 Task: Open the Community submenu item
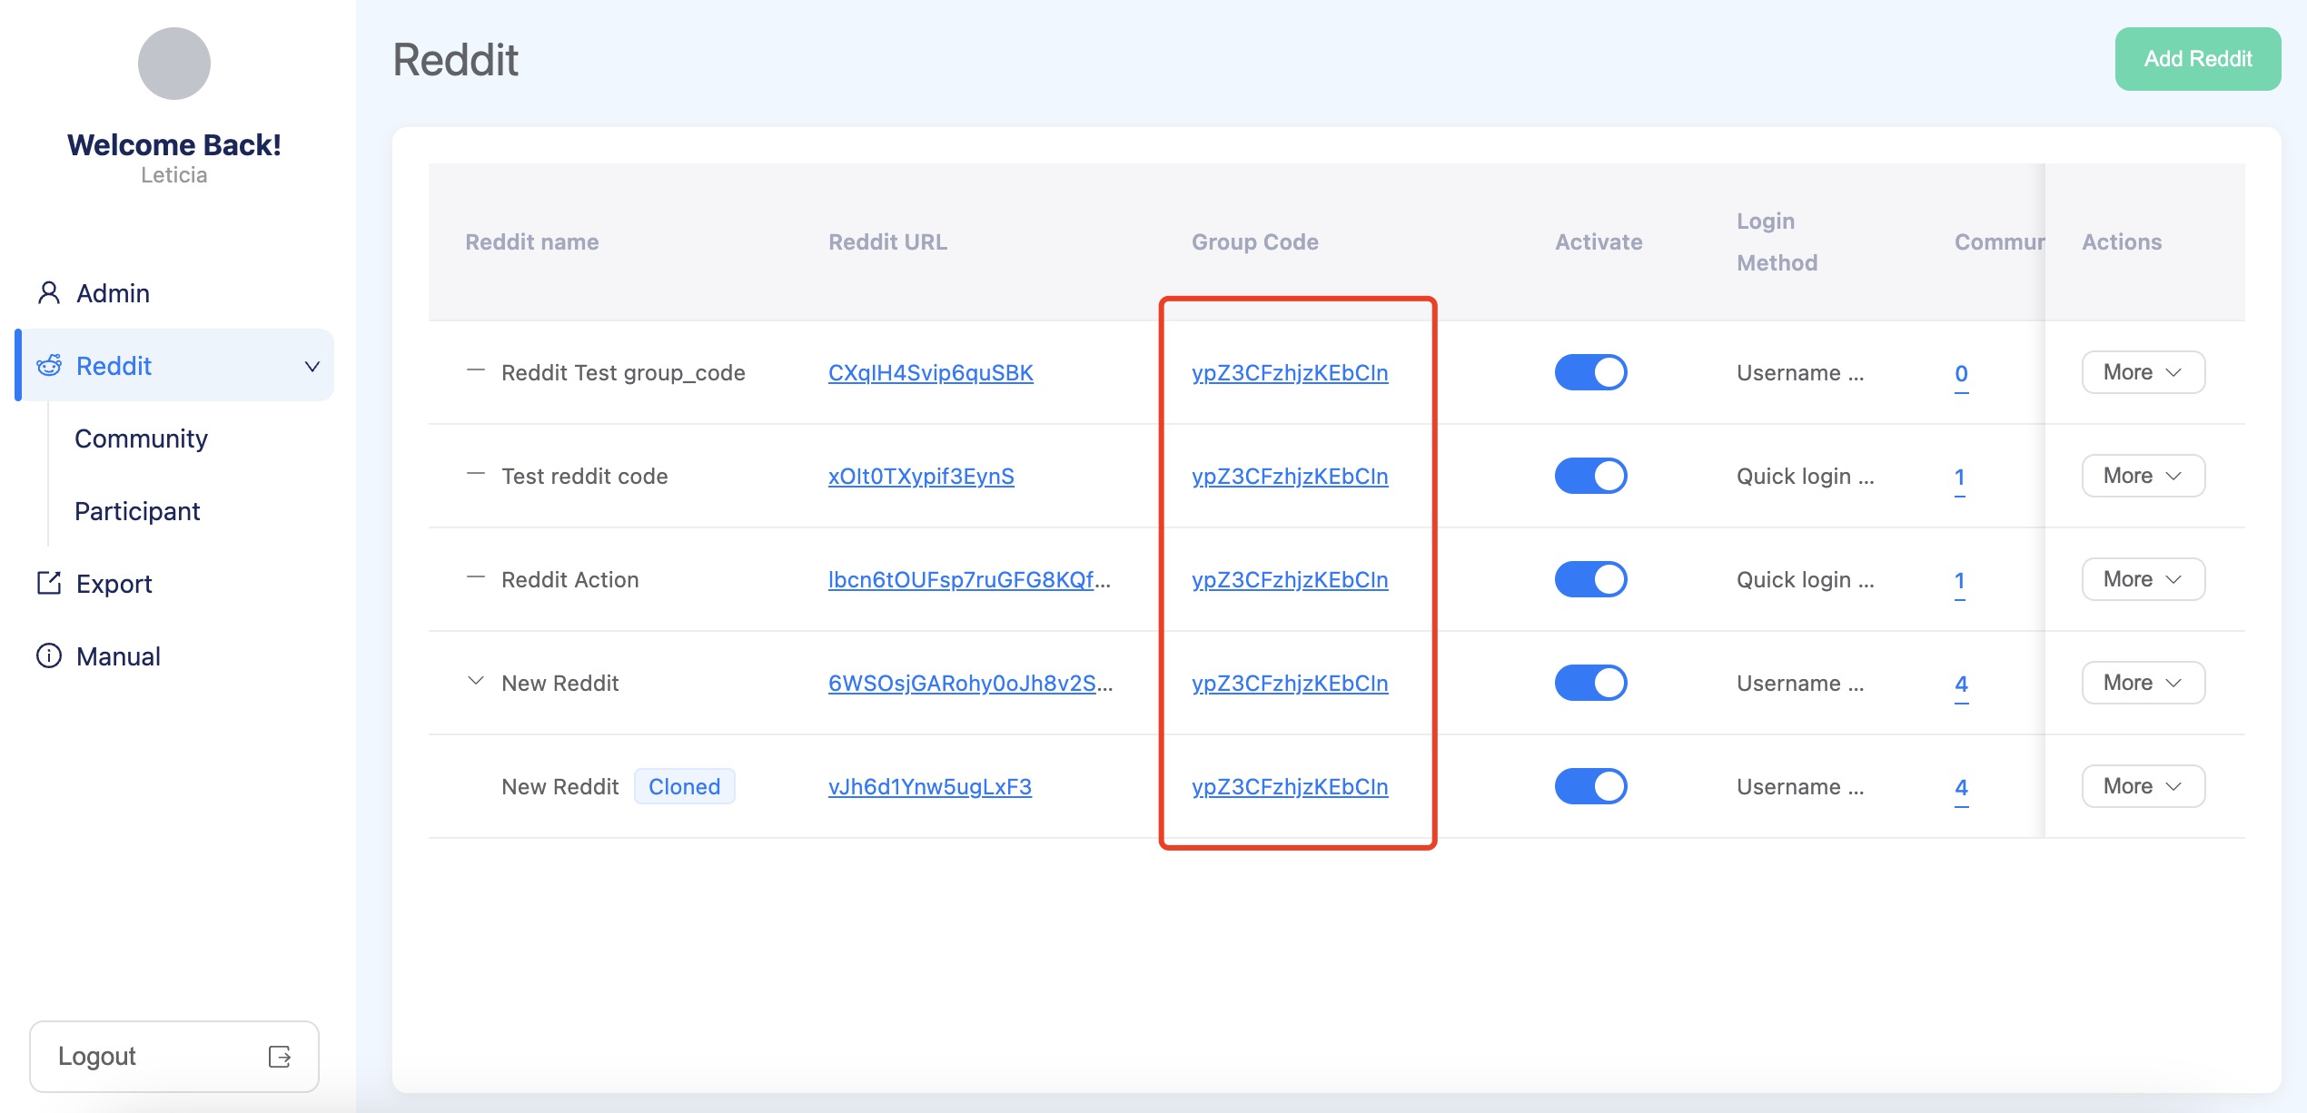click(x=141, y=438)
